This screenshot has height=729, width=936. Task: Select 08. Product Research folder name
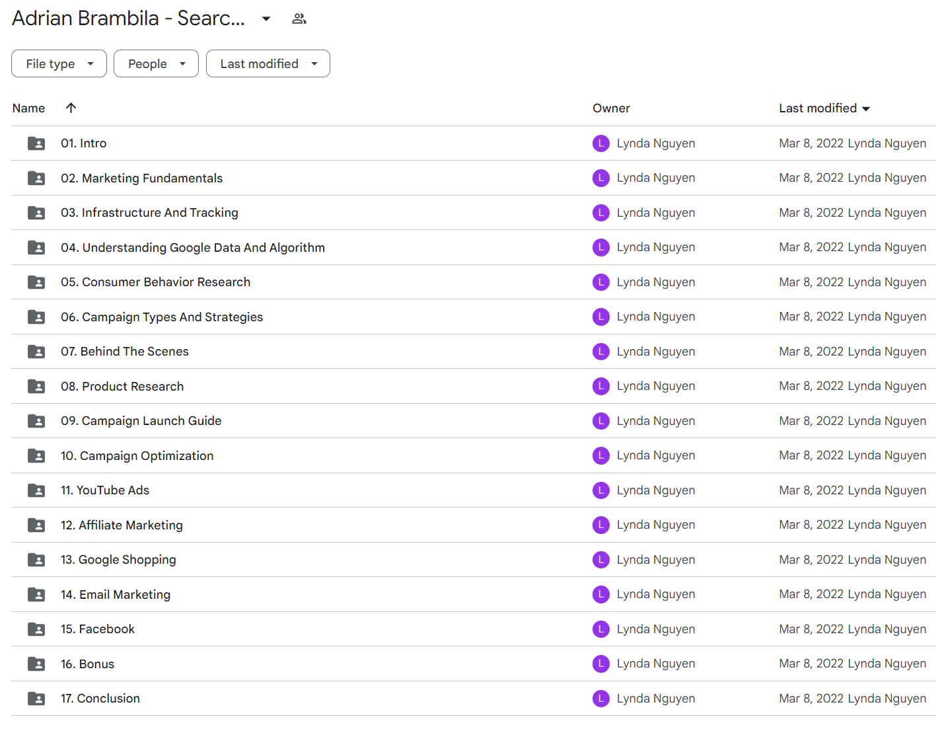pyautogui.click(x=122, y=387)
